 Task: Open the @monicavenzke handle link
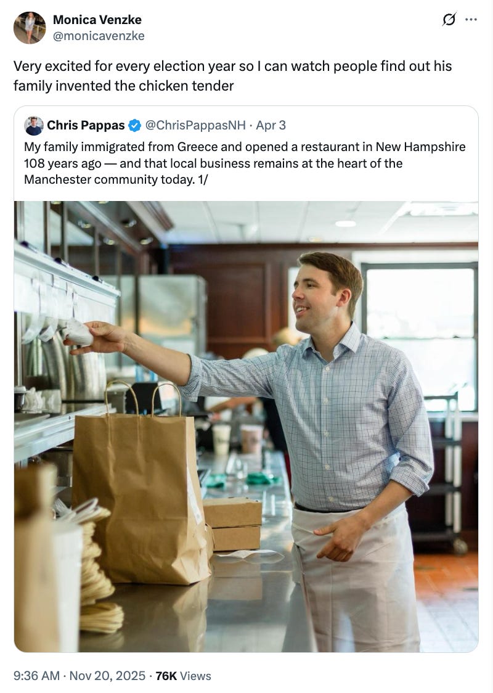(99, 36)
